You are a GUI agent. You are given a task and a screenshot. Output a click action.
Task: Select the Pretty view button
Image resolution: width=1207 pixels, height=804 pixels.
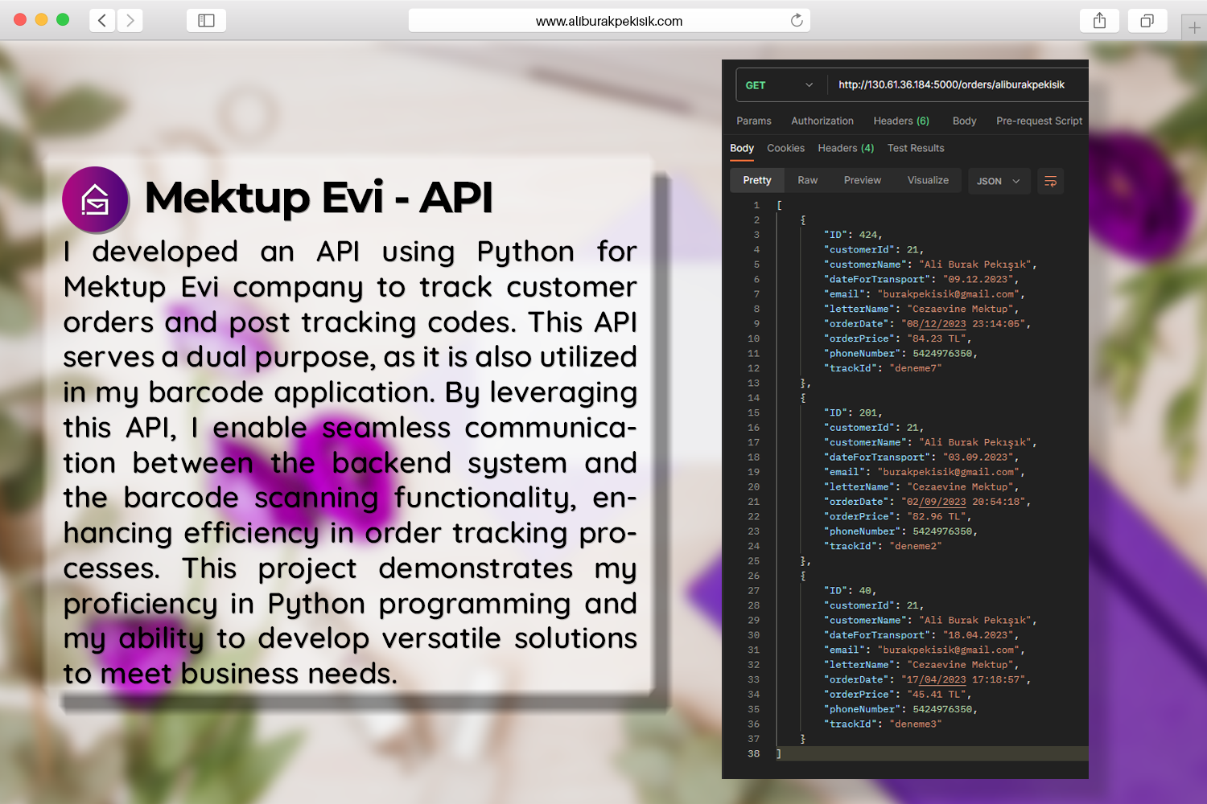click(x=757, y=180)
